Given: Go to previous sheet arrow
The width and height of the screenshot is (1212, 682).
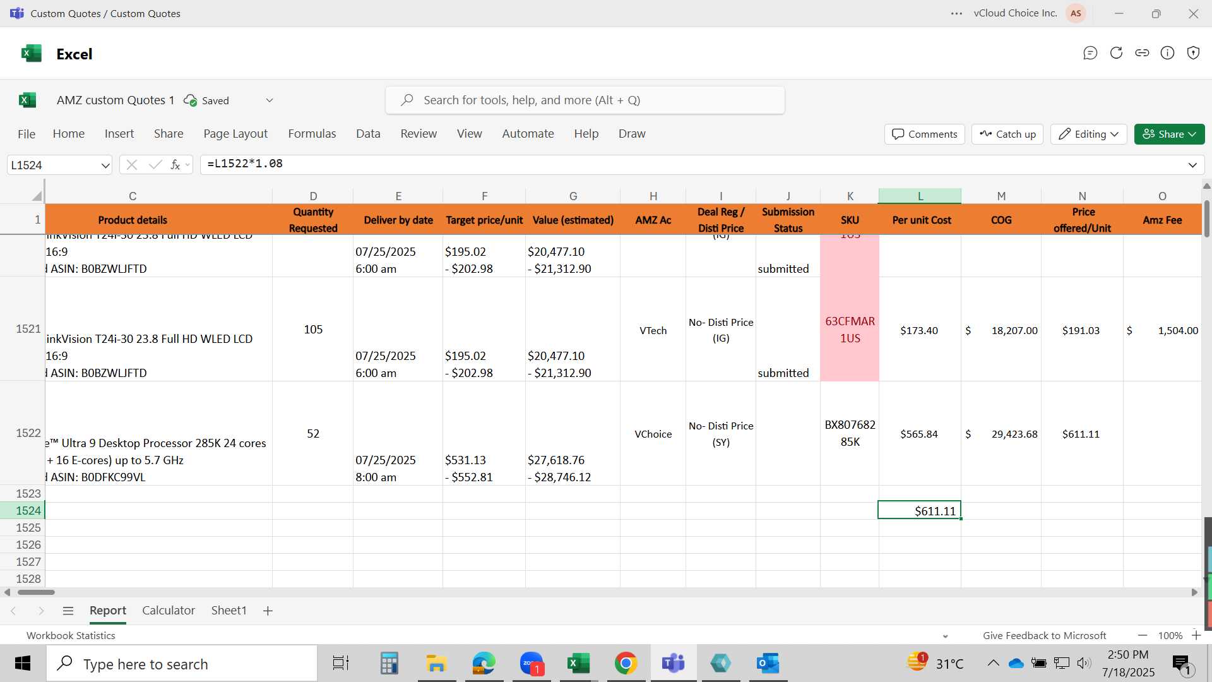Looking at the screenshot, I should (13, 611).
